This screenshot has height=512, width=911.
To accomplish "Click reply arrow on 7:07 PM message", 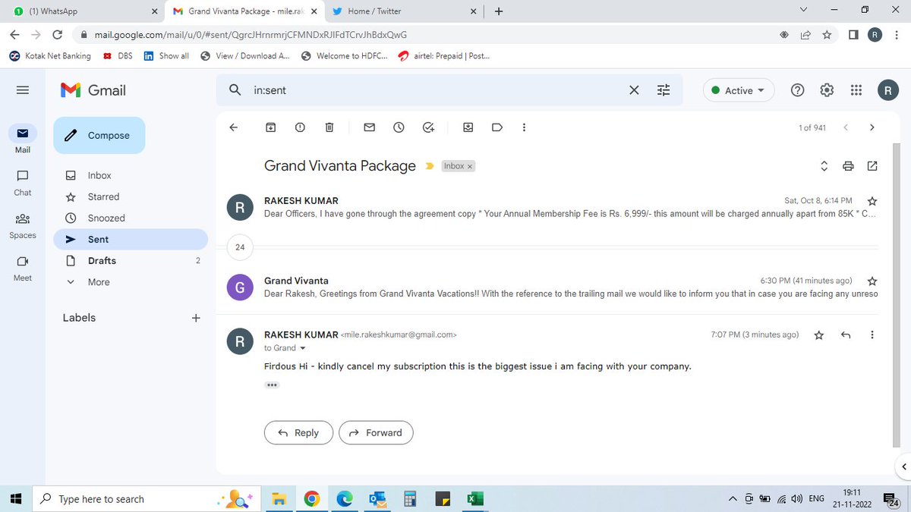I will tap(846, 335).
